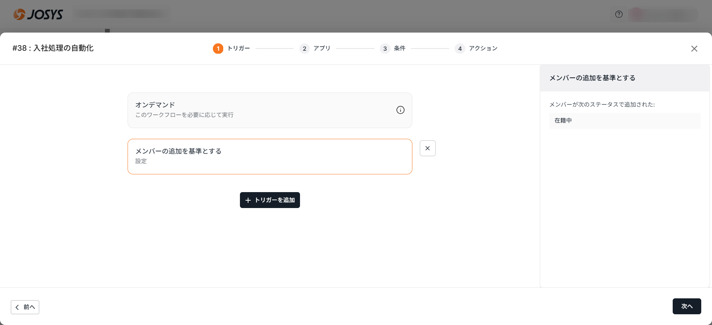Viewport: 712px width, 325px height.
Task: Click the info icon on オンデマンド card
Action: pyautogui.click(x=400, y=110)
